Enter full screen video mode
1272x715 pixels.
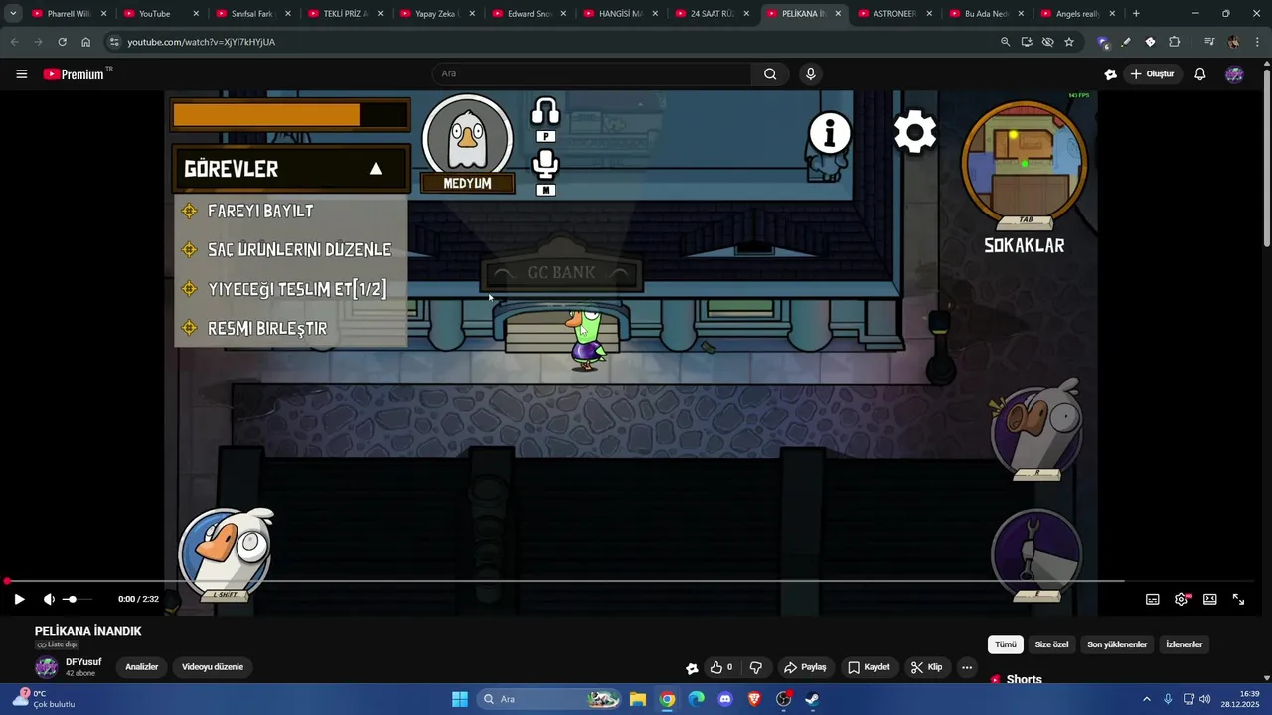pos(1239,599)
